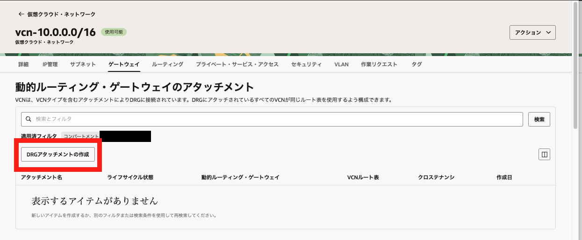
Task: Click the back arrow to Virtual Cloud Networks
Action: click(x=22, y=14)
